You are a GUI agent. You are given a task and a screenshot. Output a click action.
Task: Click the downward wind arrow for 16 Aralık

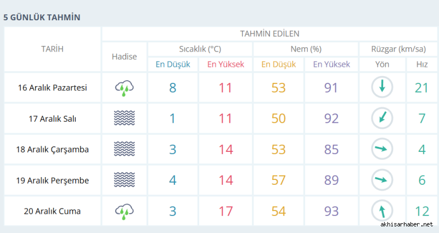[382, 87]
